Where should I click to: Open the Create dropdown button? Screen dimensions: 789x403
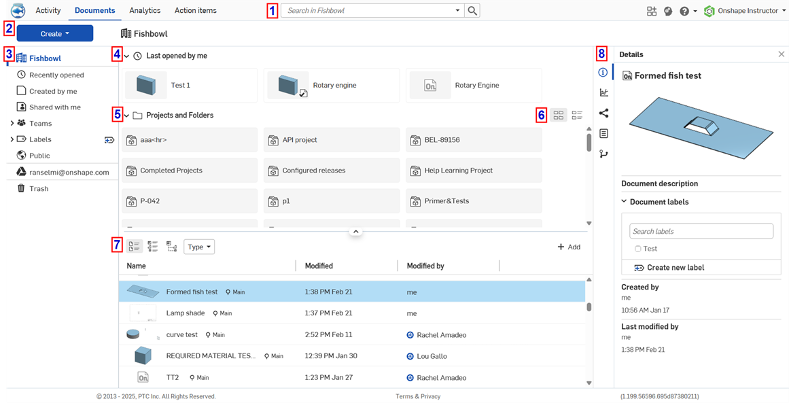(55, 34)
